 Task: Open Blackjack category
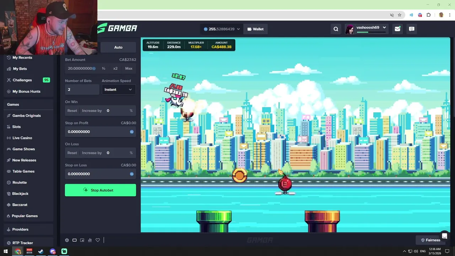[x=20, y=194]
